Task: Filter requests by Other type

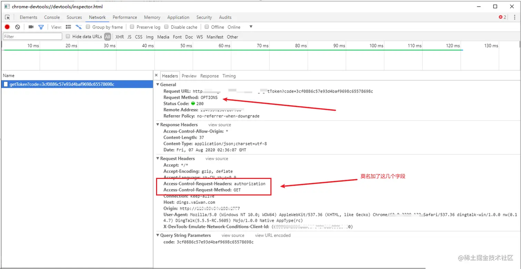Action: (x=233, y=37)
